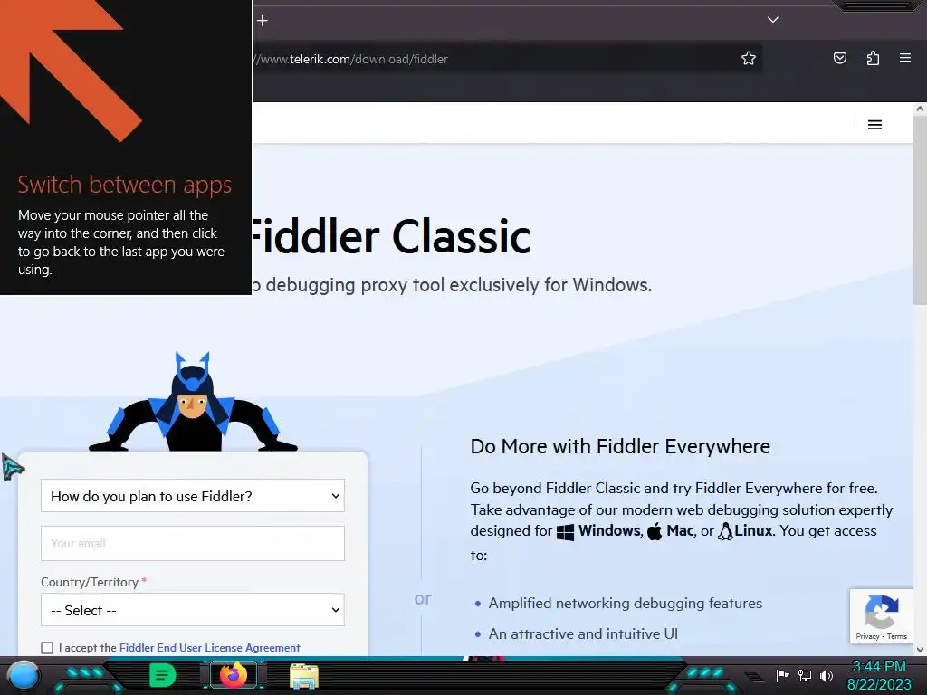The height and width of the screenshot is (695, 927).
Task: Click the page scrollbar down arrow
Action: pyautogui.click(x=920, y=649)
